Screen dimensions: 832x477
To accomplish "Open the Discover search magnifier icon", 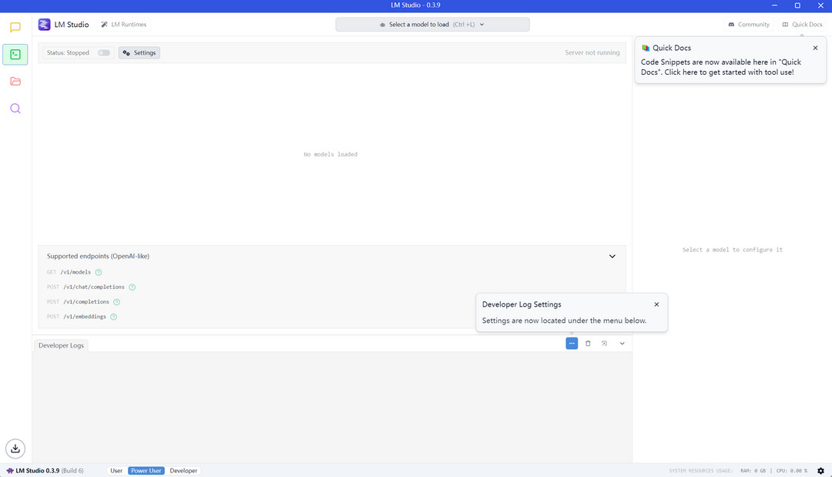I will pyautogui.click(x=15, y=109).
